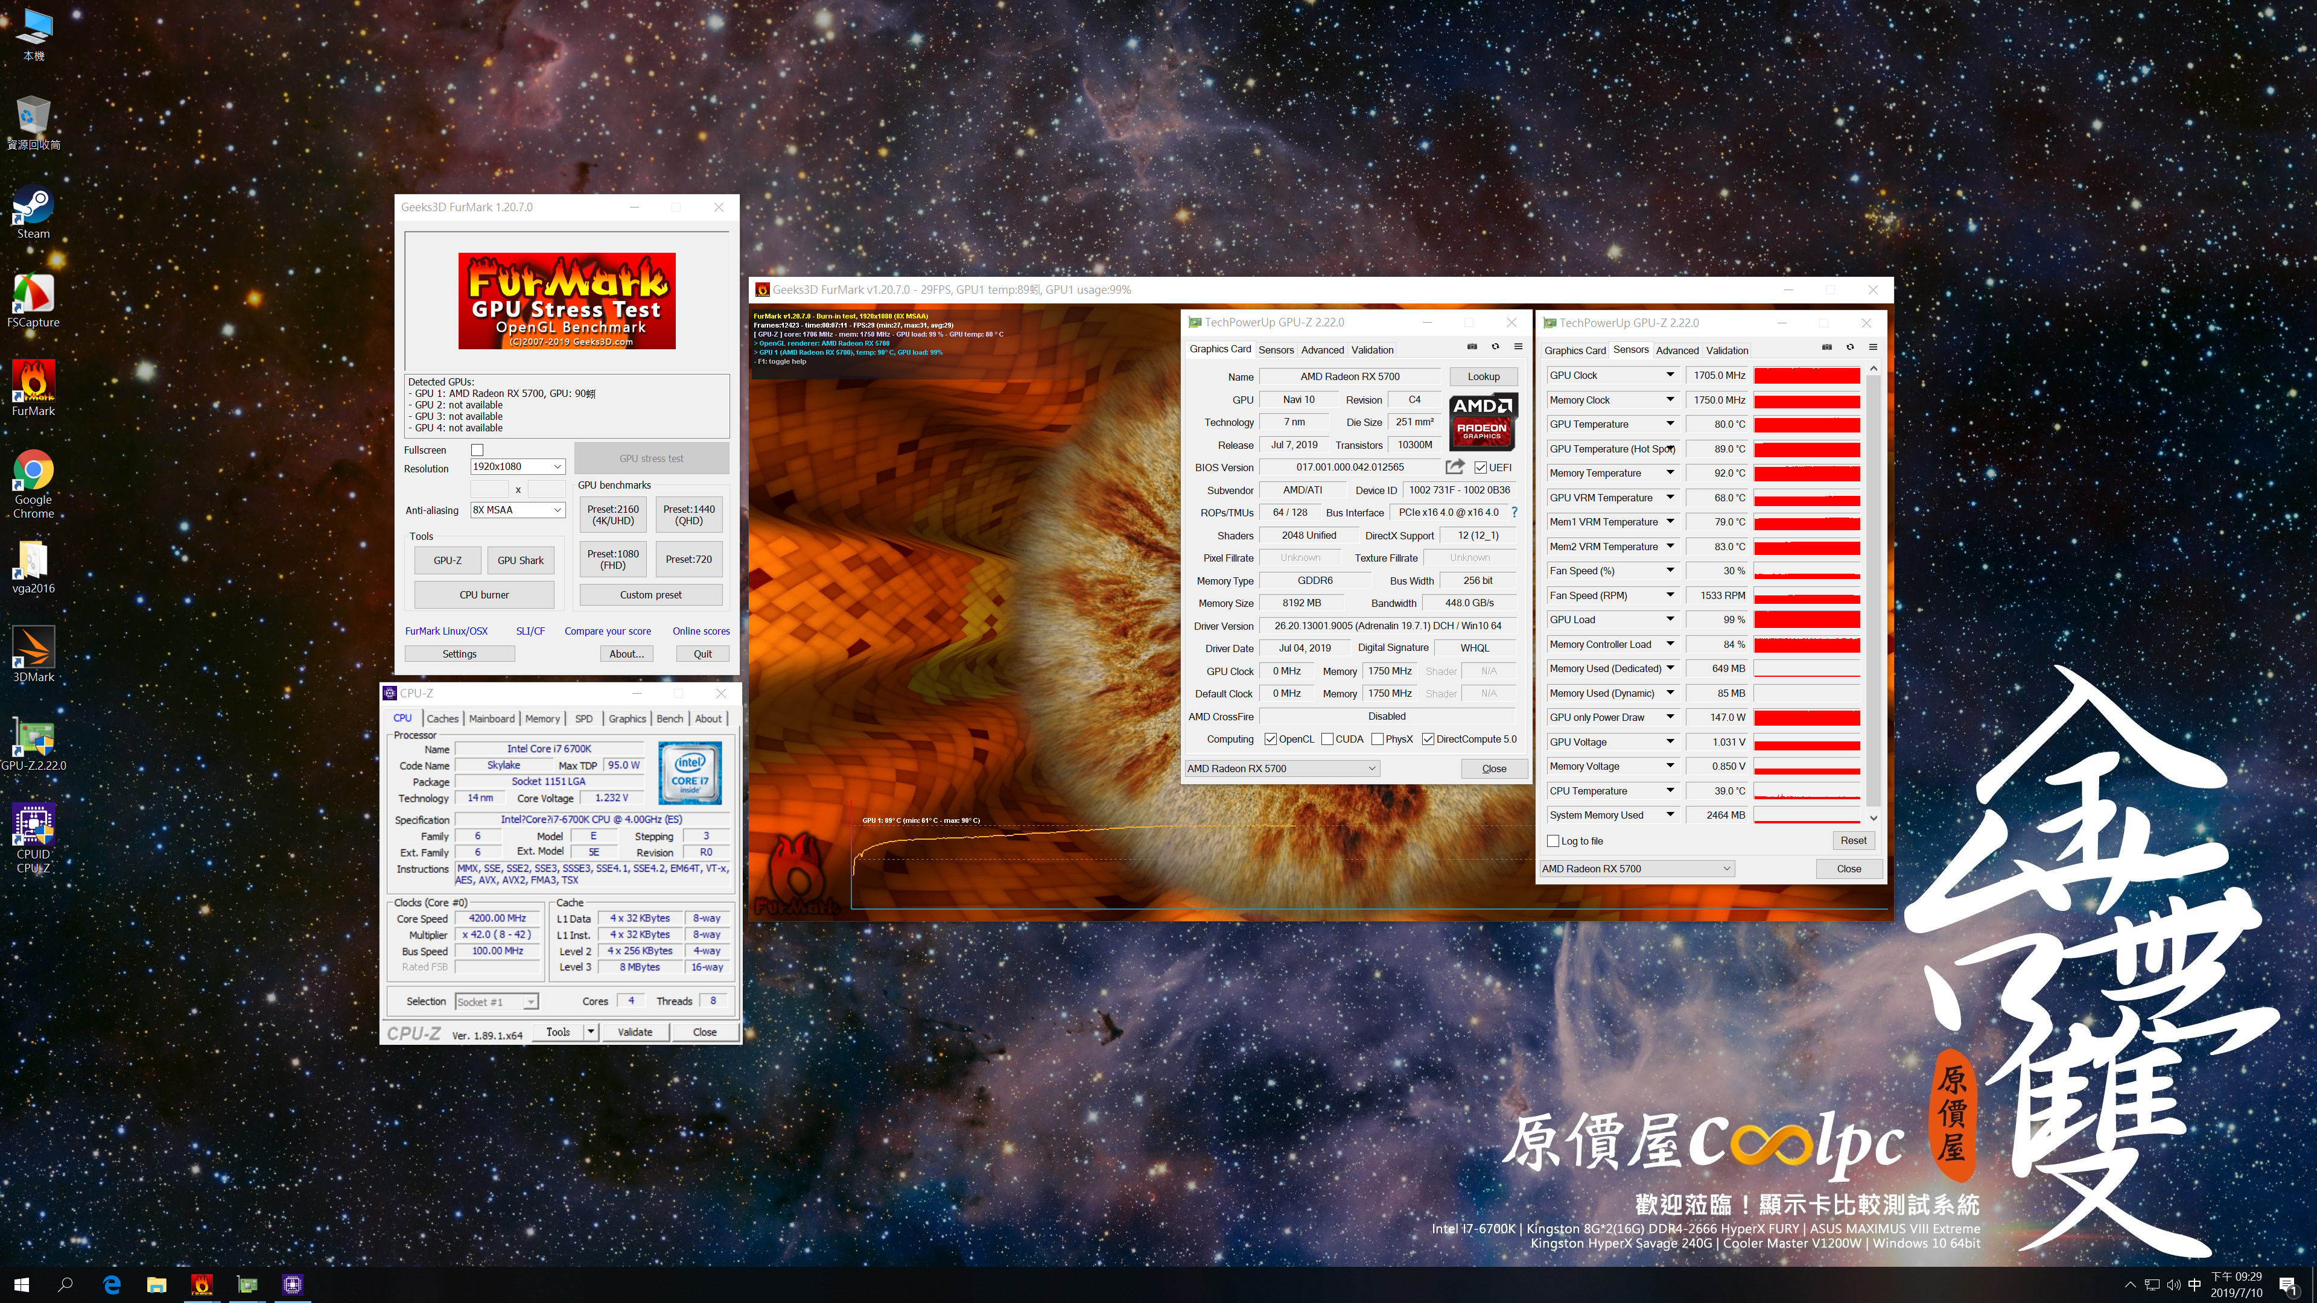Open the Resolution 1920x1080 dropdown
2317x1303 pixels.
518,467
